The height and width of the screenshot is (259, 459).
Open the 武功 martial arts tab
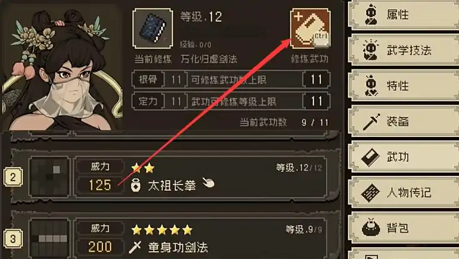pyautogui.click(x=404, y=157)
